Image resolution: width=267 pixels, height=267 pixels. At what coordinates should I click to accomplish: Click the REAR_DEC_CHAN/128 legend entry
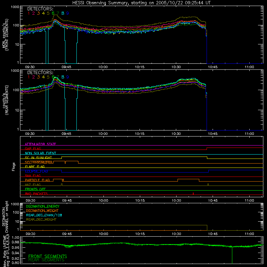tap(44, 215)
